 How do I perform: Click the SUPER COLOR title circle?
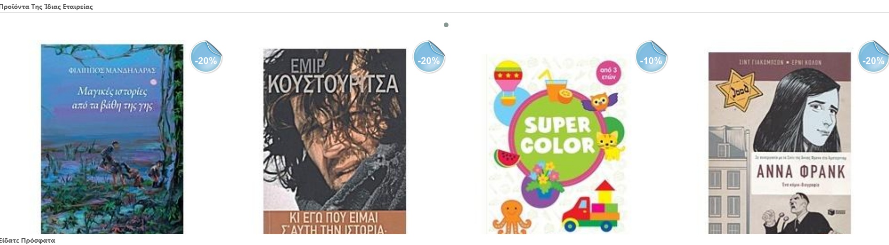point(557,135)
